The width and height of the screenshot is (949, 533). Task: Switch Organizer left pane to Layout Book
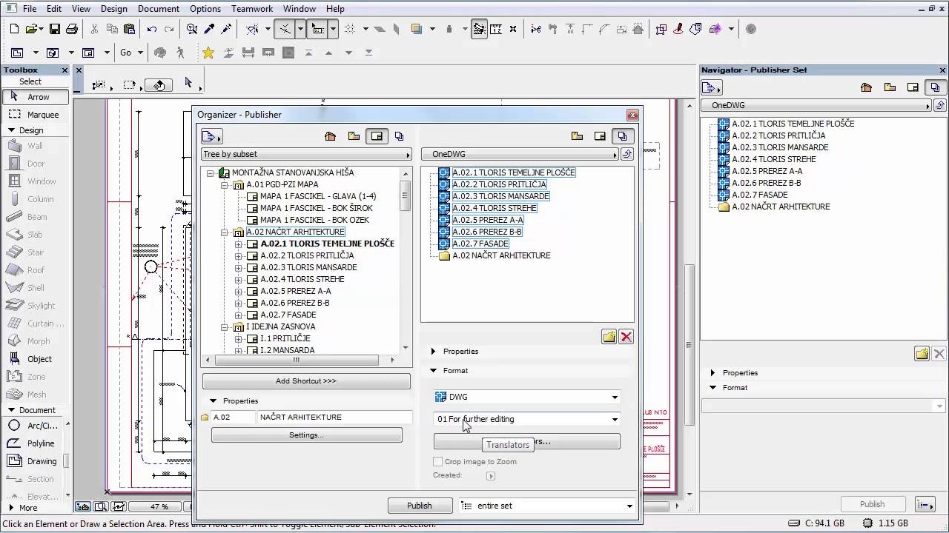pos(377,136)
